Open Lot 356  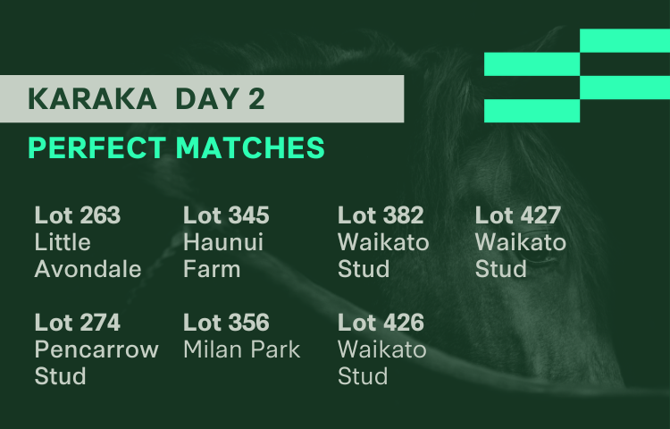coord(226,323)
